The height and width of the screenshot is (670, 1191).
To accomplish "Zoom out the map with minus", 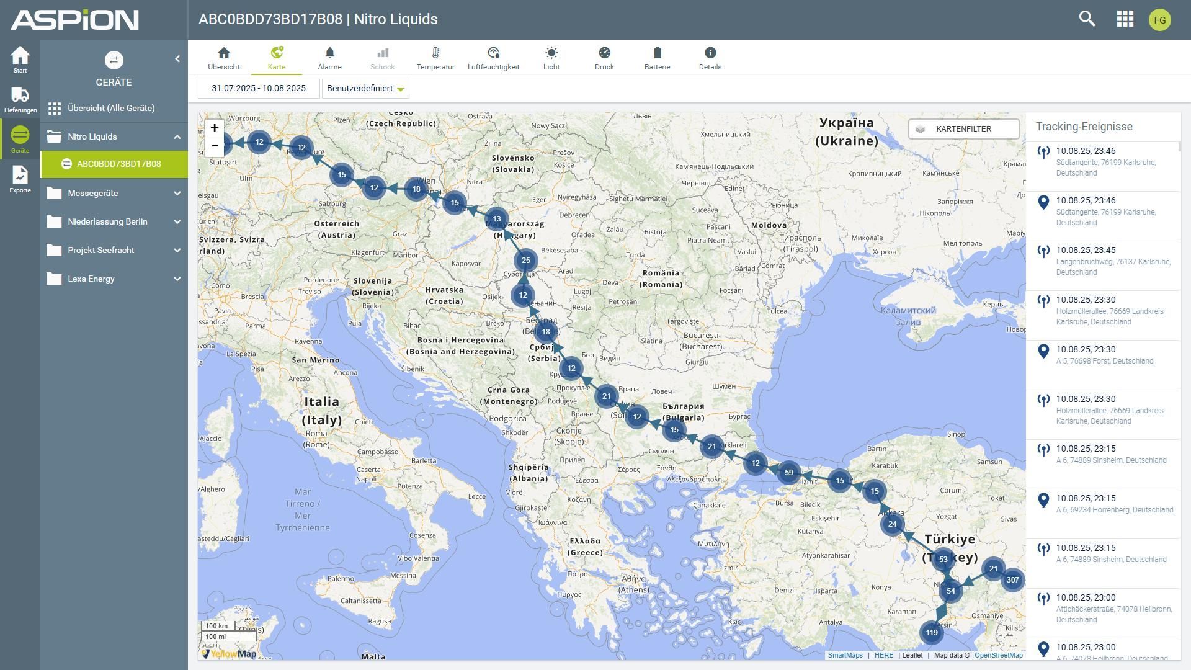I will (215, 146).
